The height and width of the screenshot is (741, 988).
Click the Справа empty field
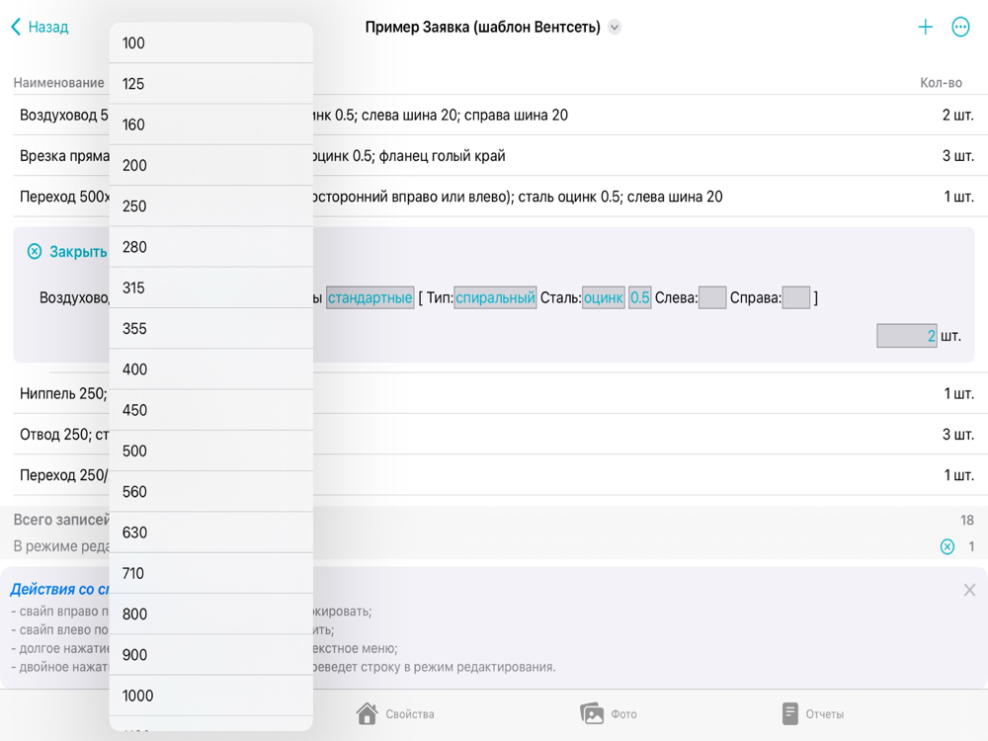click(795, 297)
